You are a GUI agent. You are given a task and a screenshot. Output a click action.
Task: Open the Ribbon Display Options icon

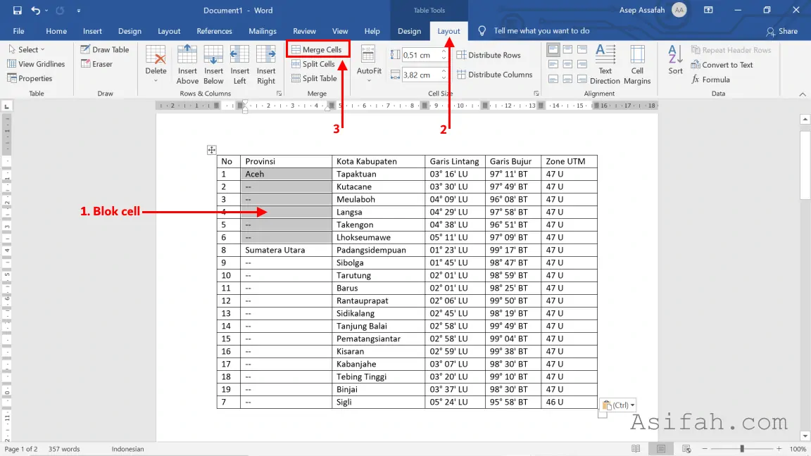(709, 11)
